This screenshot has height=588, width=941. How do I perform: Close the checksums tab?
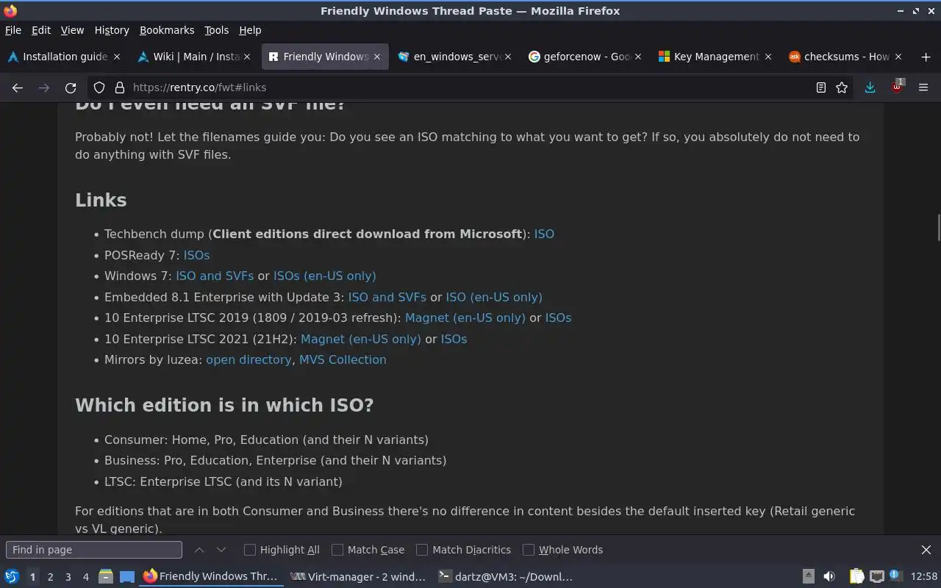[x=898, y=57]
